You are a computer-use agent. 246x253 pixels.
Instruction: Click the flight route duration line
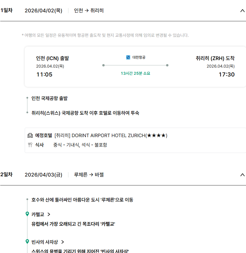coord(135,65)
